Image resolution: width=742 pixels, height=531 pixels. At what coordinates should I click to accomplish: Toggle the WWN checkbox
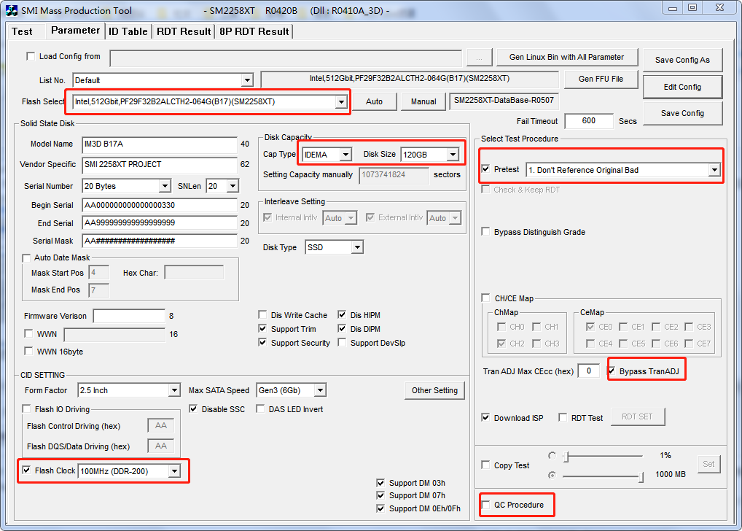pyautogui.click(x=28, y=334)
